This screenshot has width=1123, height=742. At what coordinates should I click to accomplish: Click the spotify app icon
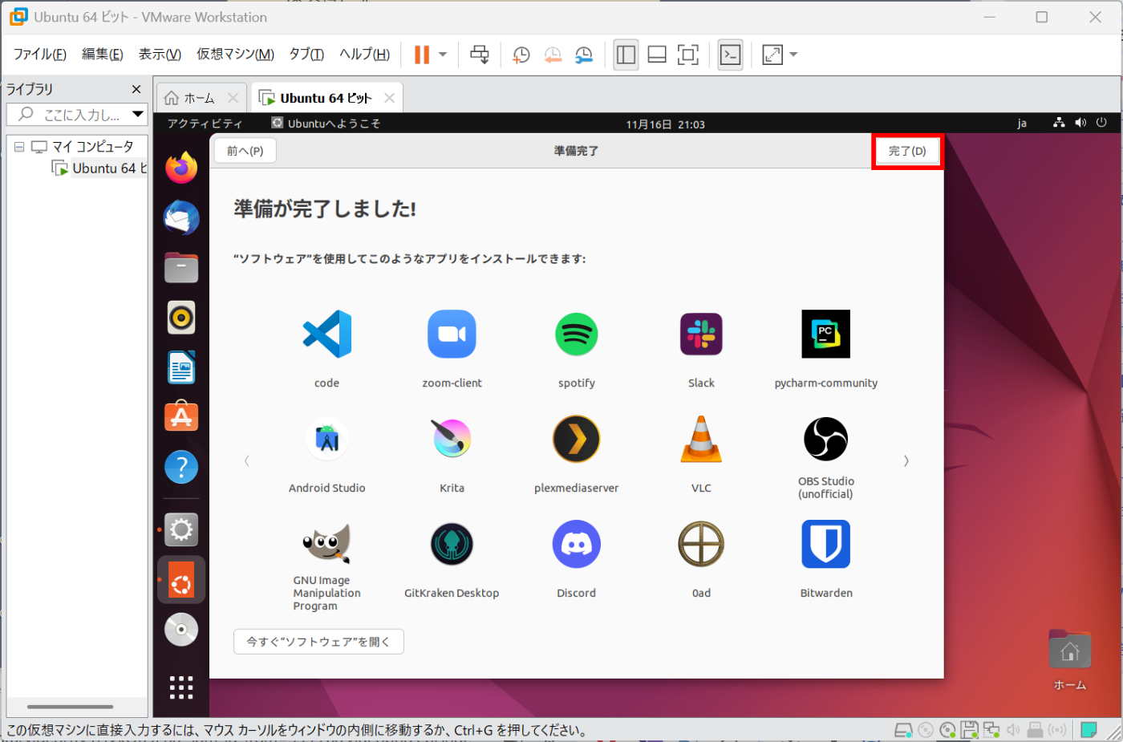click(577, 334)
